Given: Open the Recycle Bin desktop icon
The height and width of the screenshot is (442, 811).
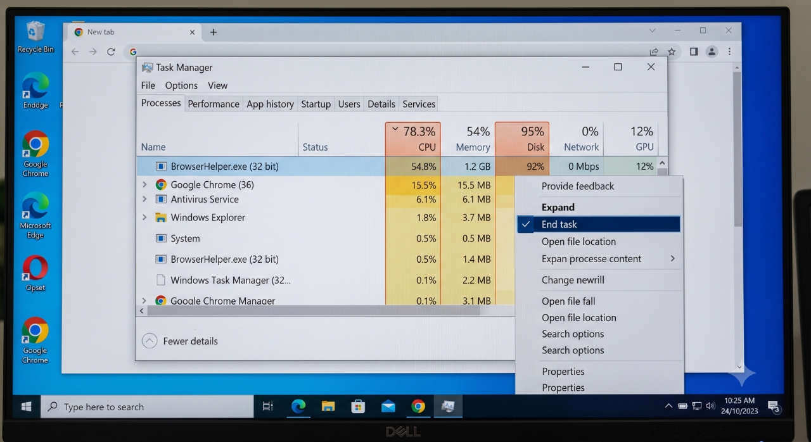Looking at the screenshot, I should pyautogui.click(x=35, y=37).
